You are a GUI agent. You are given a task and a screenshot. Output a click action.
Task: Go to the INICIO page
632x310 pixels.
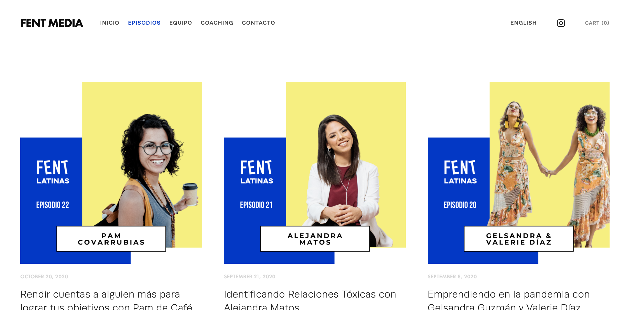(110, 23)
